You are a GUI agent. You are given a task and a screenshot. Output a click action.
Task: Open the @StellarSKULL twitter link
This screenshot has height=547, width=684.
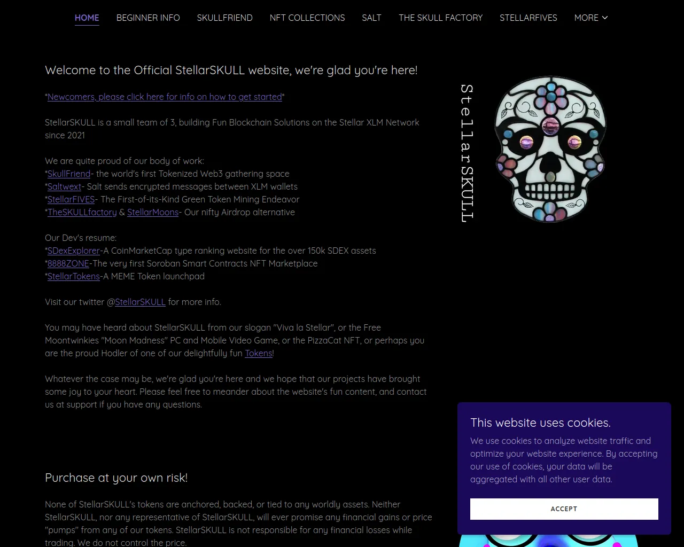click(x=140, y=302)
